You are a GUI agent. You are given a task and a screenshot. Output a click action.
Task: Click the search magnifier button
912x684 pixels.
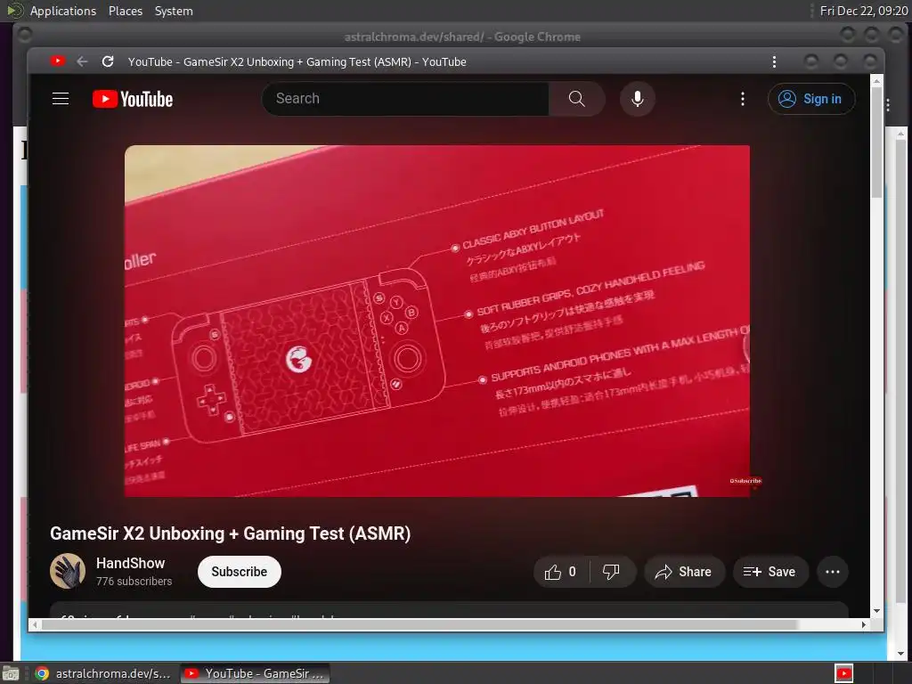tap(576, 99)
